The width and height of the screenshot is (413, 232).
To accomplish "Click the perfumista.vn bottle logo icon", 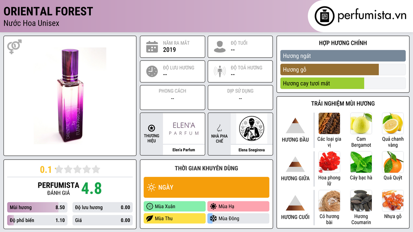I will [324, 16].
